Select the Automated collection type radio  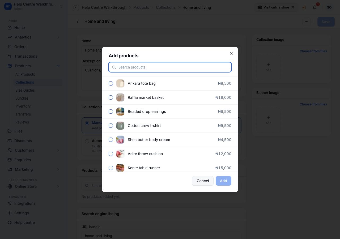[87, 141]
